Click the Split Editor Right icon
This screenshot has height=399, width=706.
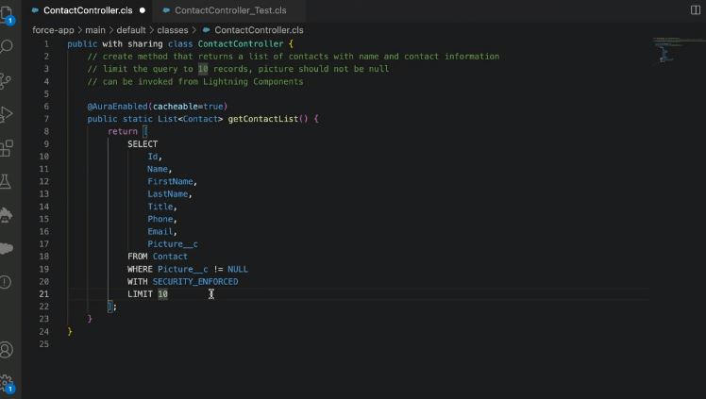[x=696, y=9]
